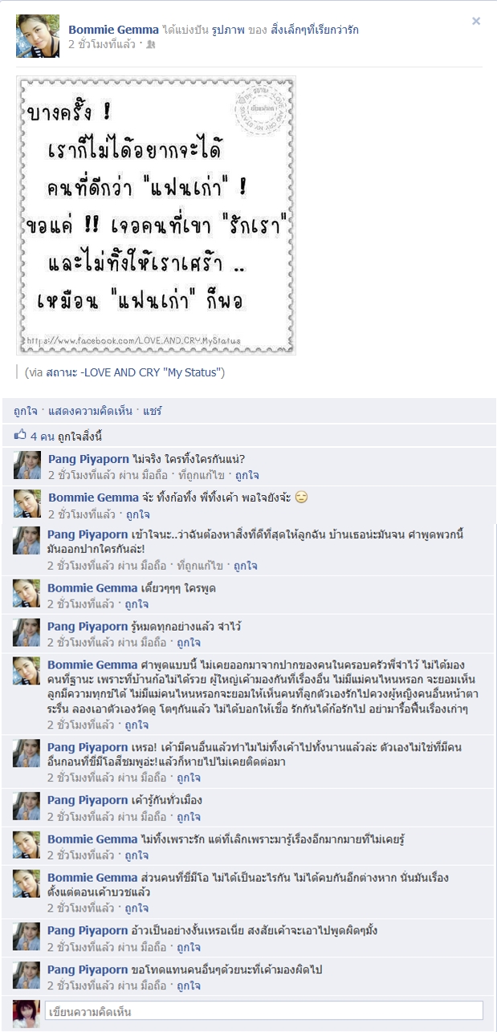Open Bommie Gemma name link in header
Image resolution: width=497 pixels, height=1032 pixels.
[x=113, y=30]
